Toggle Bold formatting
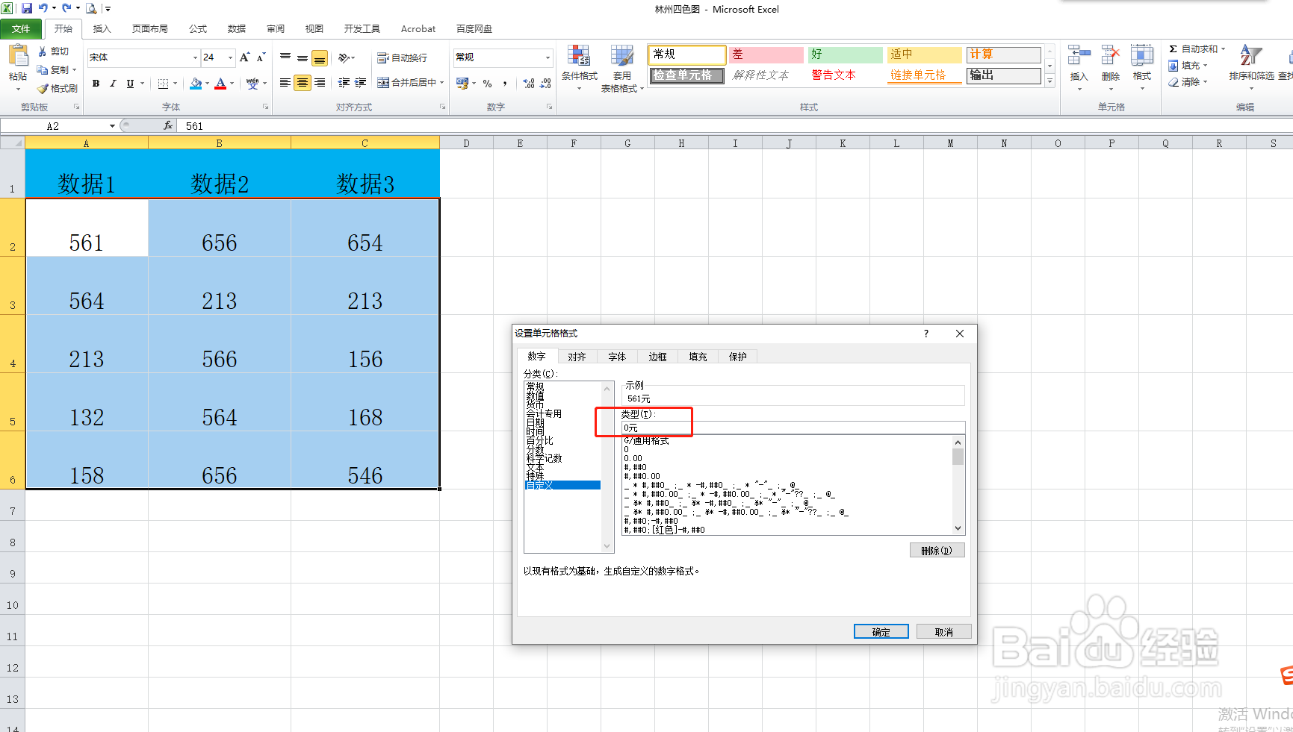The width and height of the screenshot is (1293, 732). pos(96,84)
